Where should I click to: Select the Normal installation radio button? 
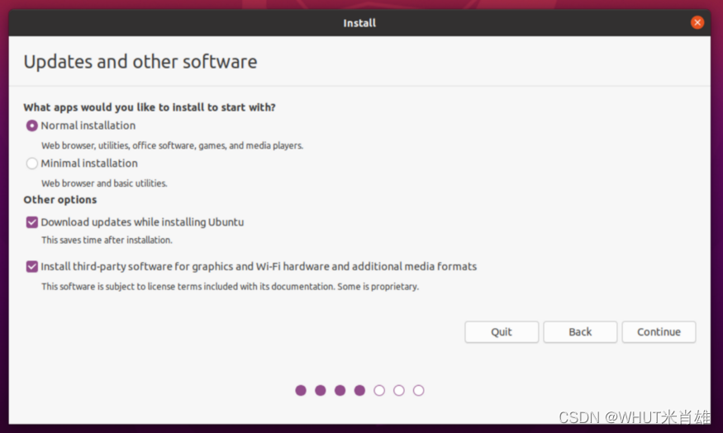coord(32,126)
